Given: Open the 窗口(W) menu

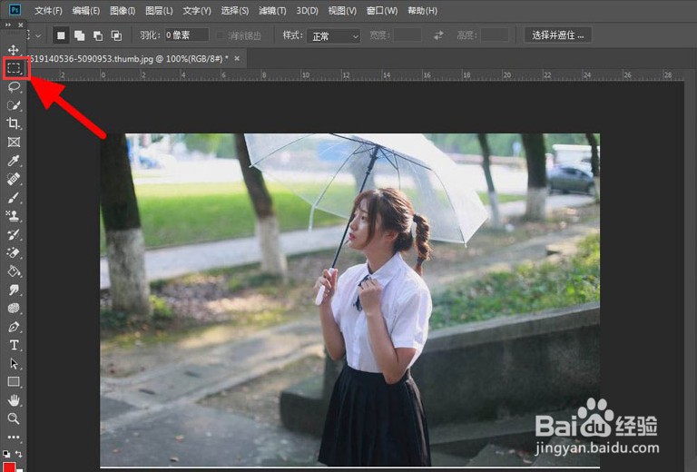Looking at the screenshot, I should coord(382,11).
